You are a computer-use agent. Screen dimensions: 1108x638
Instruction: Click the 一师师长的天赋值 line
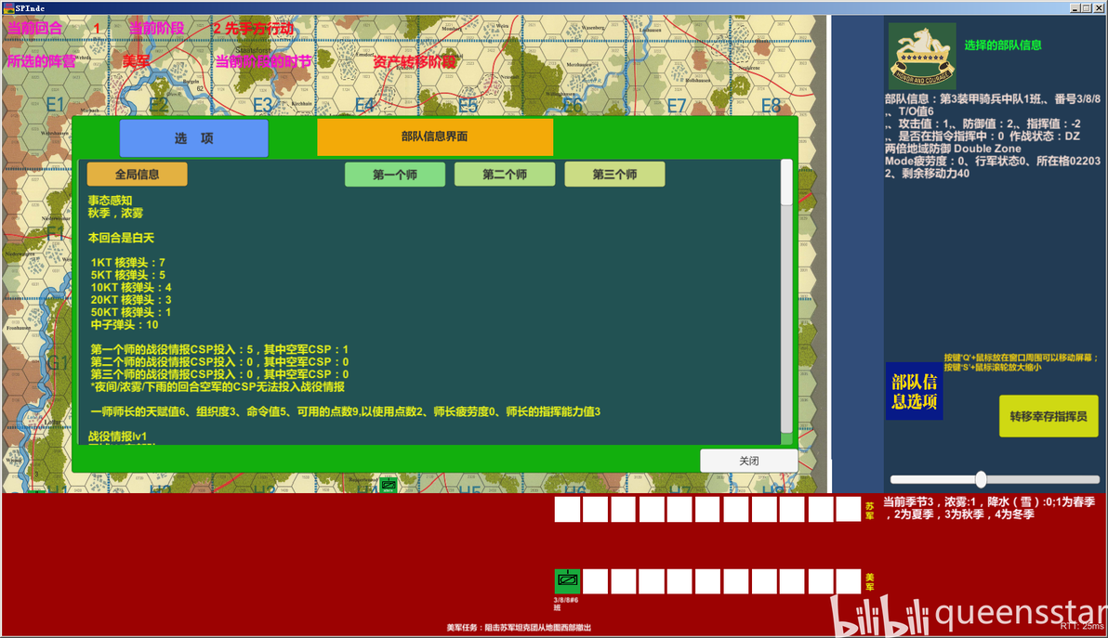point(345,411)
